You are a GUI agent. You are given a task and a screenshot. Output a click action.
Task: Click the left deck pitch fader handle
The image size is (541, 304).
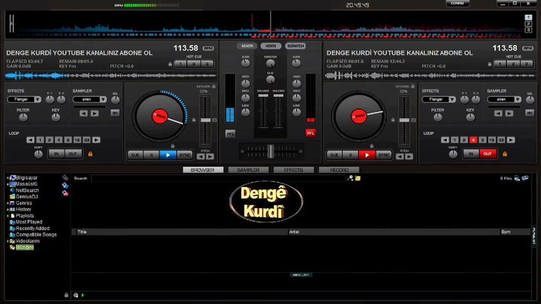click(206, 120)
